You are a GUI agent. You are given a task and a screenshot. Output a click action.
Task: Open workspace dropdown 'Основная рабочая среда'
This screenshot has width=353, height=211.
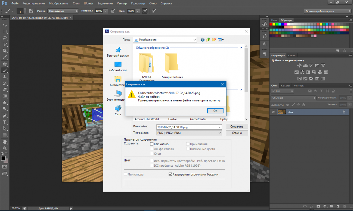click(327, 11)
